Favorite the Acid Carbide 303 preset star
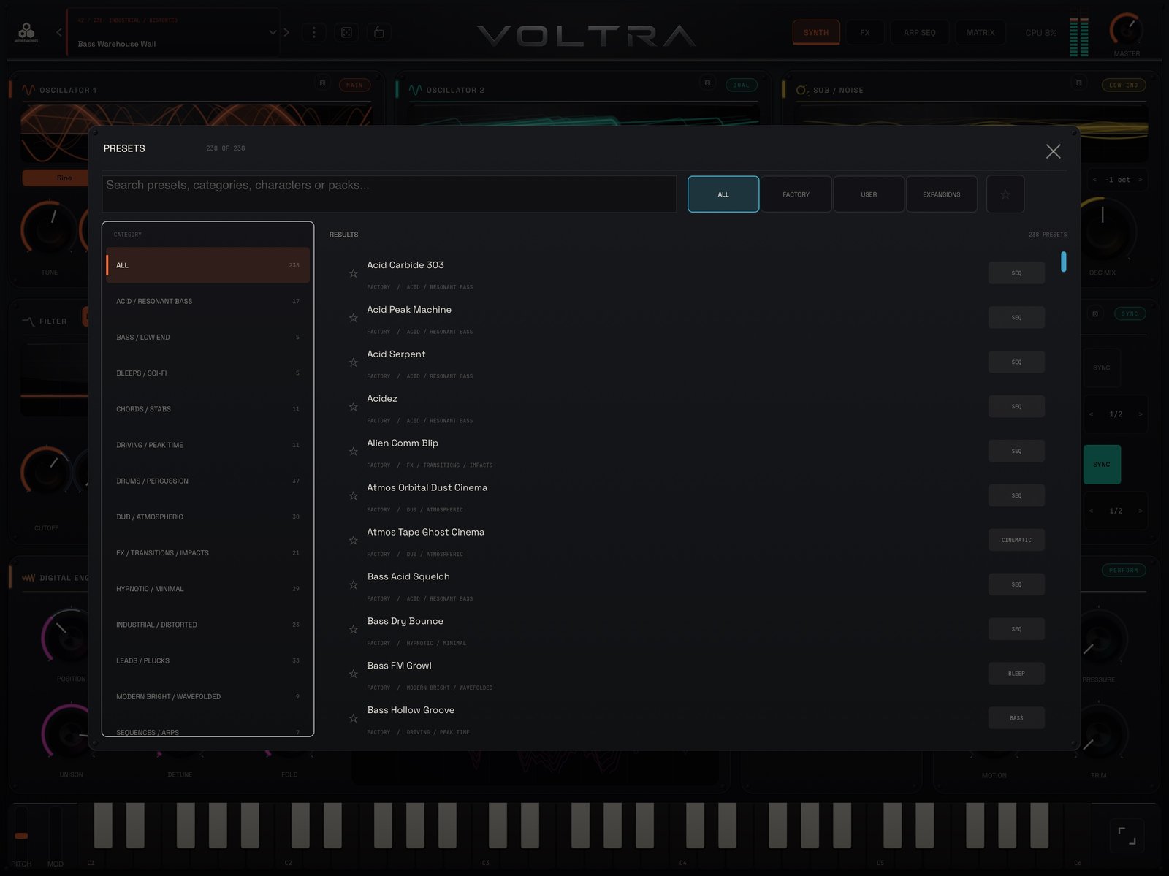The image size is (1169, 876). click(353, 273)
